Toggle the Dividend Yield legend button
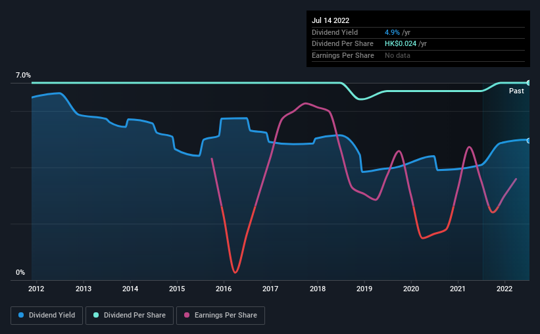540x334 pixels. pos(47,315)
